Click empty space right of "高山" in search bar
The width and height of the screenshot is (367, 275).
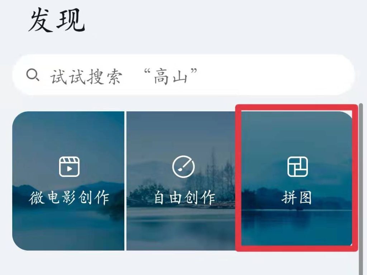tap(274, 75)
